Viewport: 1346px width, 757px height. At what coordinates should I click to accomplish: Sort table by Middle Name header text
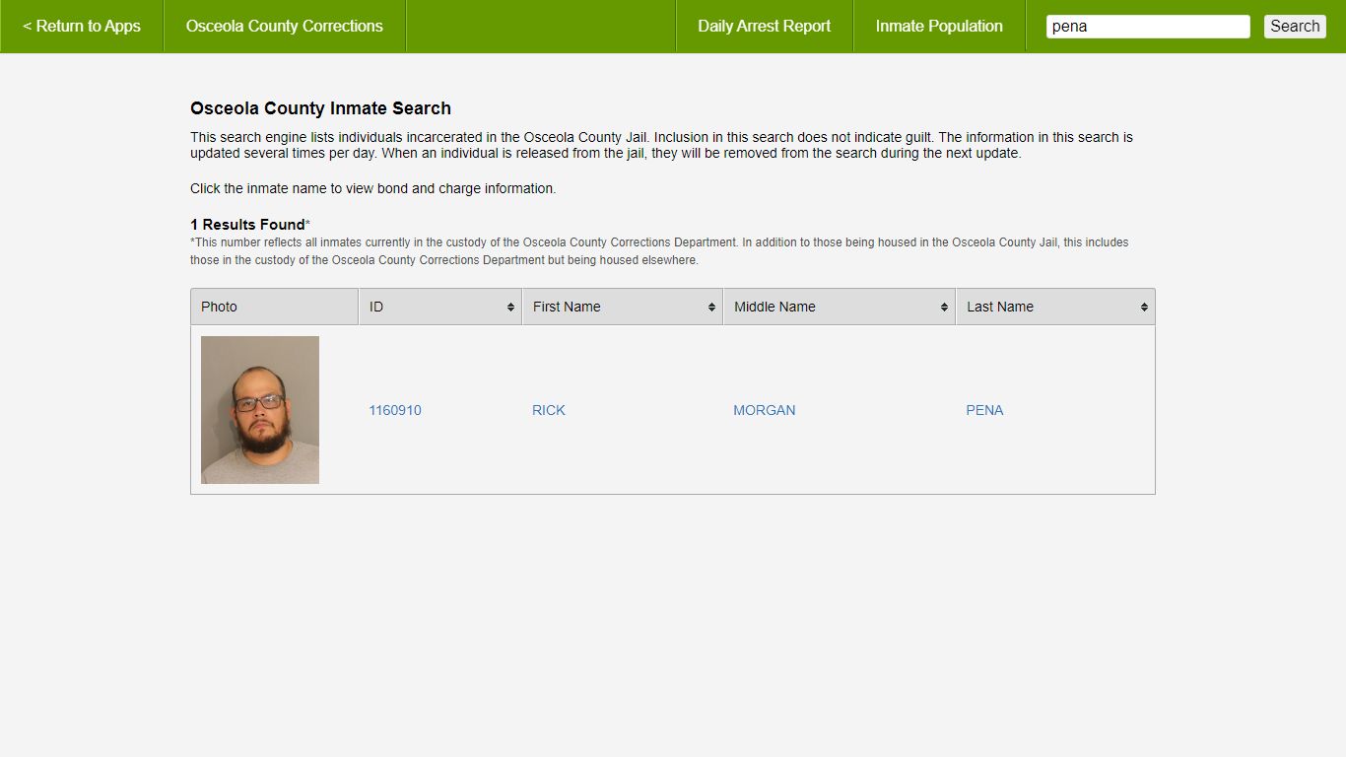click(774, 307)
